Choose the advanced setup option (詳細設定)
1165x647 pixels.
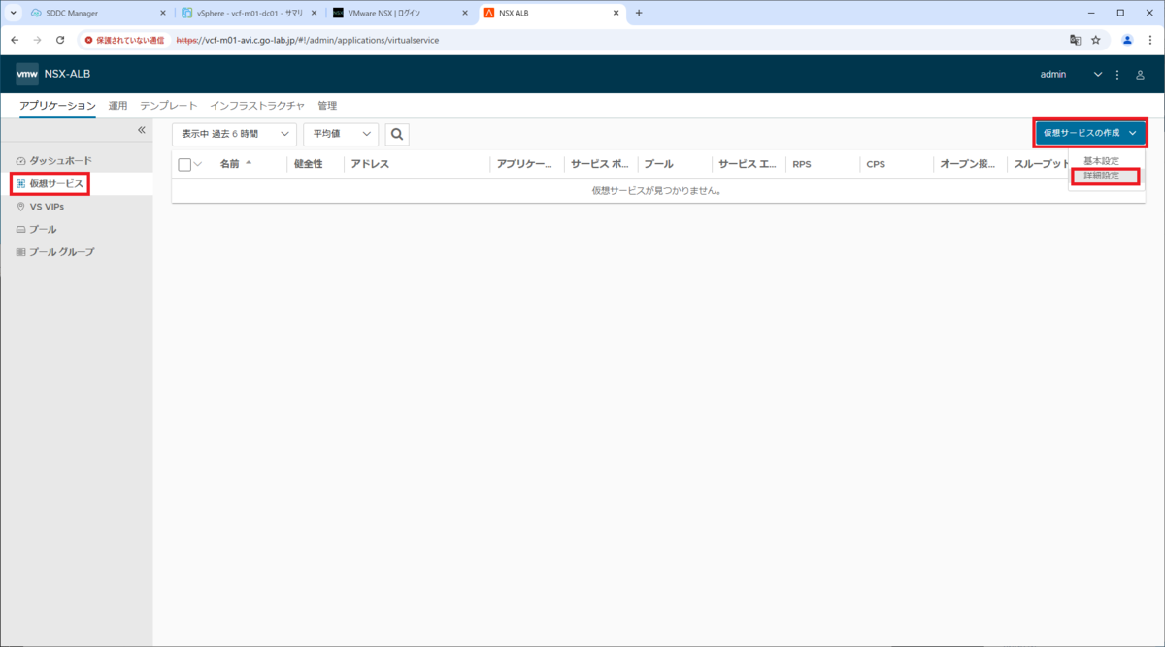[x=1101, y=177]
